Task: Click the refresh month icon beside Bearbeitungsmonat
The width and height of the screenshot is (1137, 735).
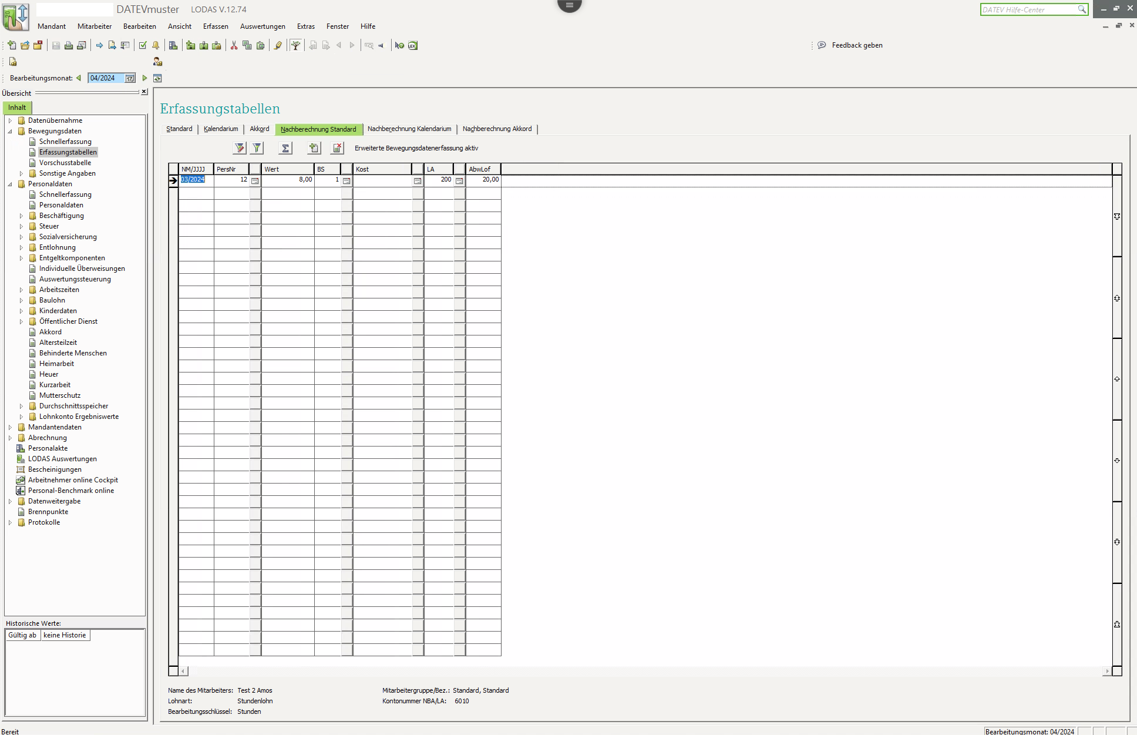Action: (157, 78)
